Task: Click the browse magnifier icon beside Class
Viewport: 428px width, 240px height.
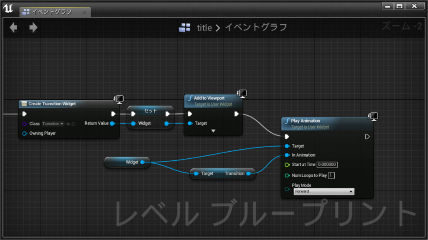Action: tap(74, 124)
